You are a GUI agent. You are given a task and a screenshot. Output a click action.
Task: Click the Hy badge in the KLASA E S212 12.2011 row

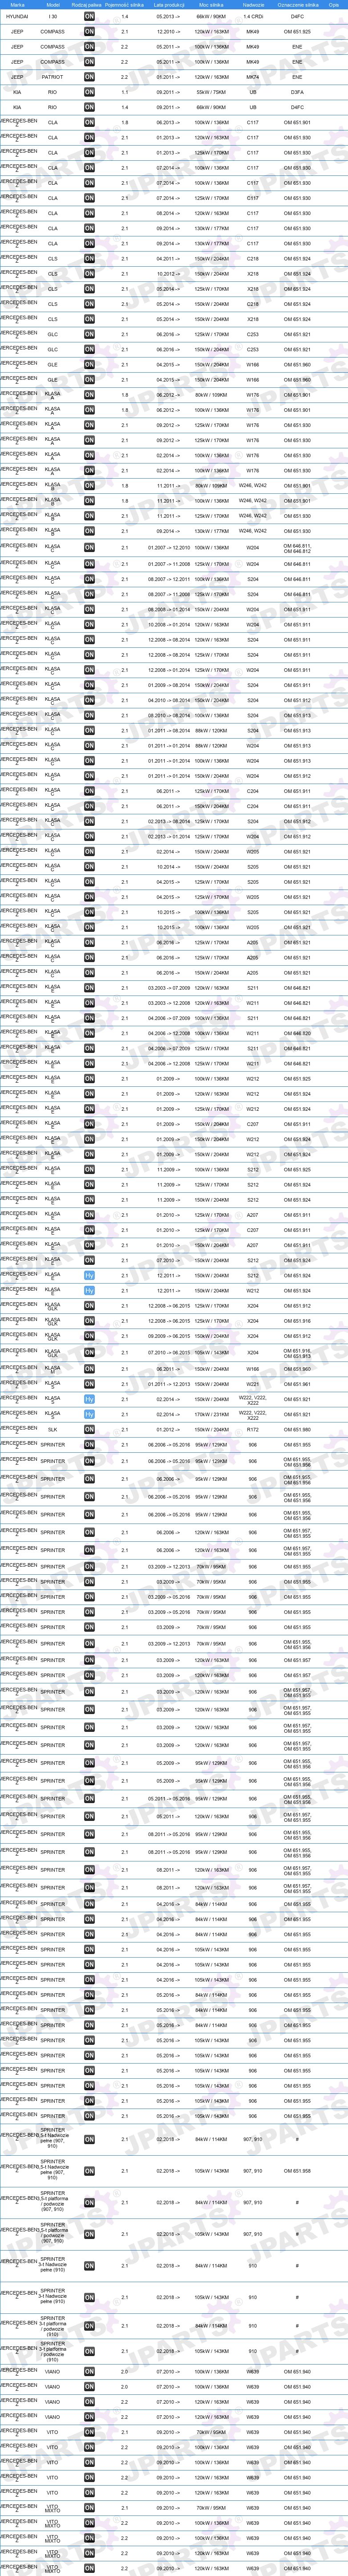pos(89,1276)
